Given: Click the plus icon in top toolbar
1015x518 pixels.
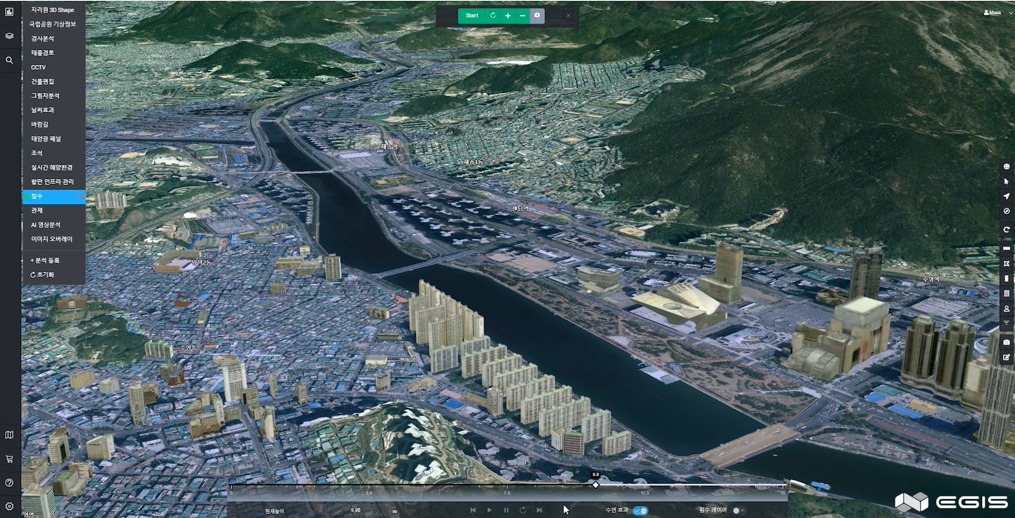Looking at the screenshot, I should [x=508, y=16].
